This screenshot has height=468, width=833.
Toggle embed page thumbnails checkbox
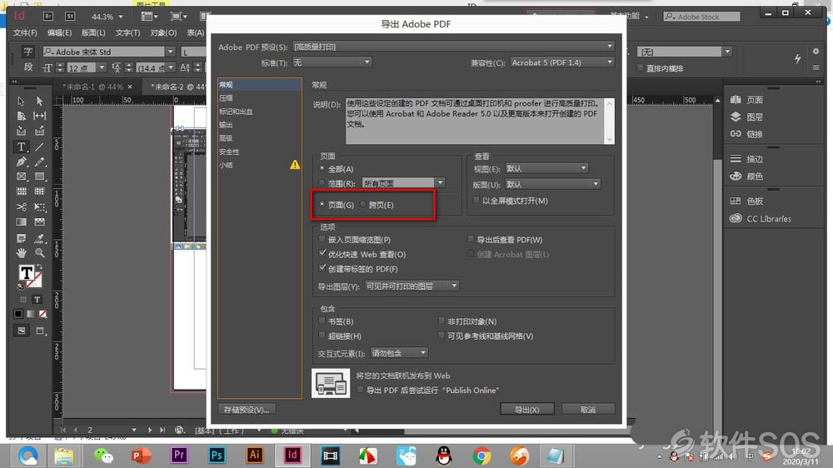322,239
